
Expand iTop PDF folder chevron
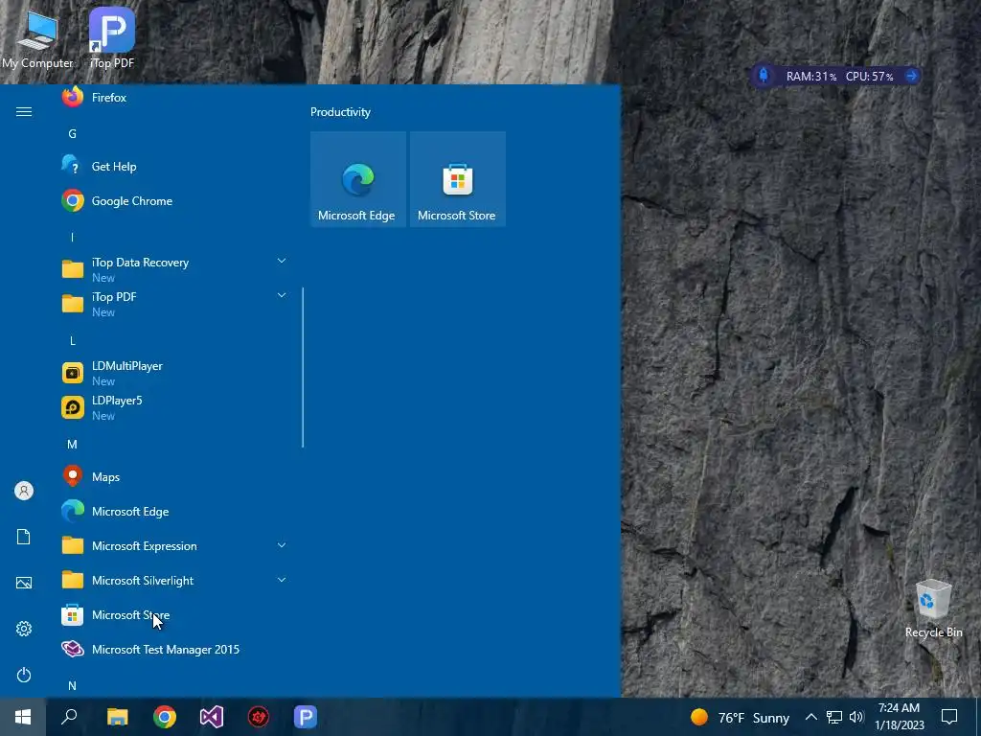point(282,295)
